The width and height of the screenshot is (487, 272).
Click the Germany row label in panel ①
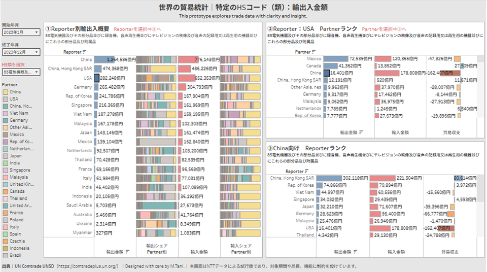click(x=81, y=87)
